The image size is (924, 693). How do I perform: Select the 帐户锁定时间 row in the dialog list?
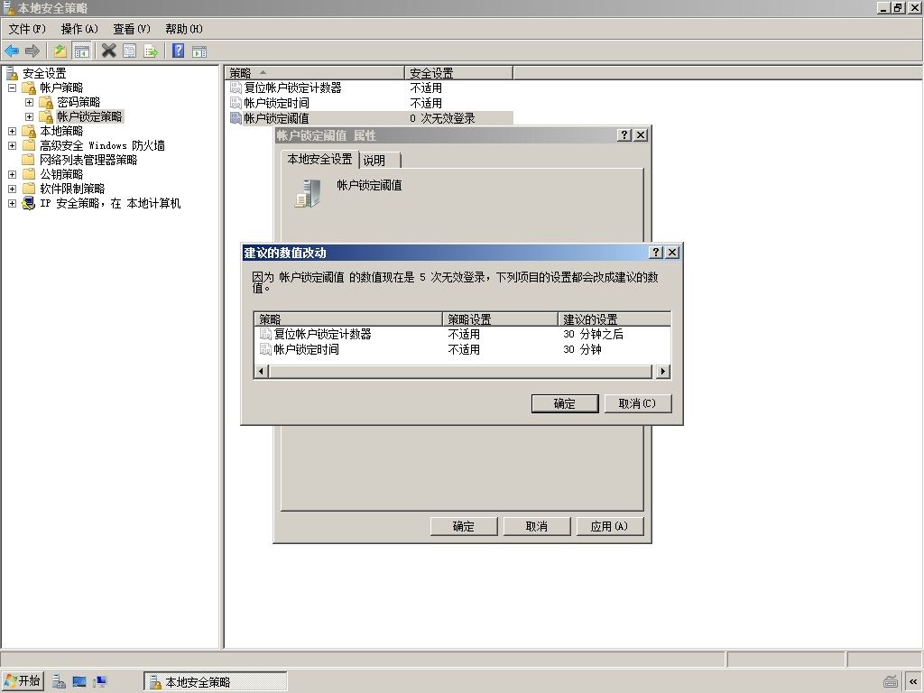462,349
